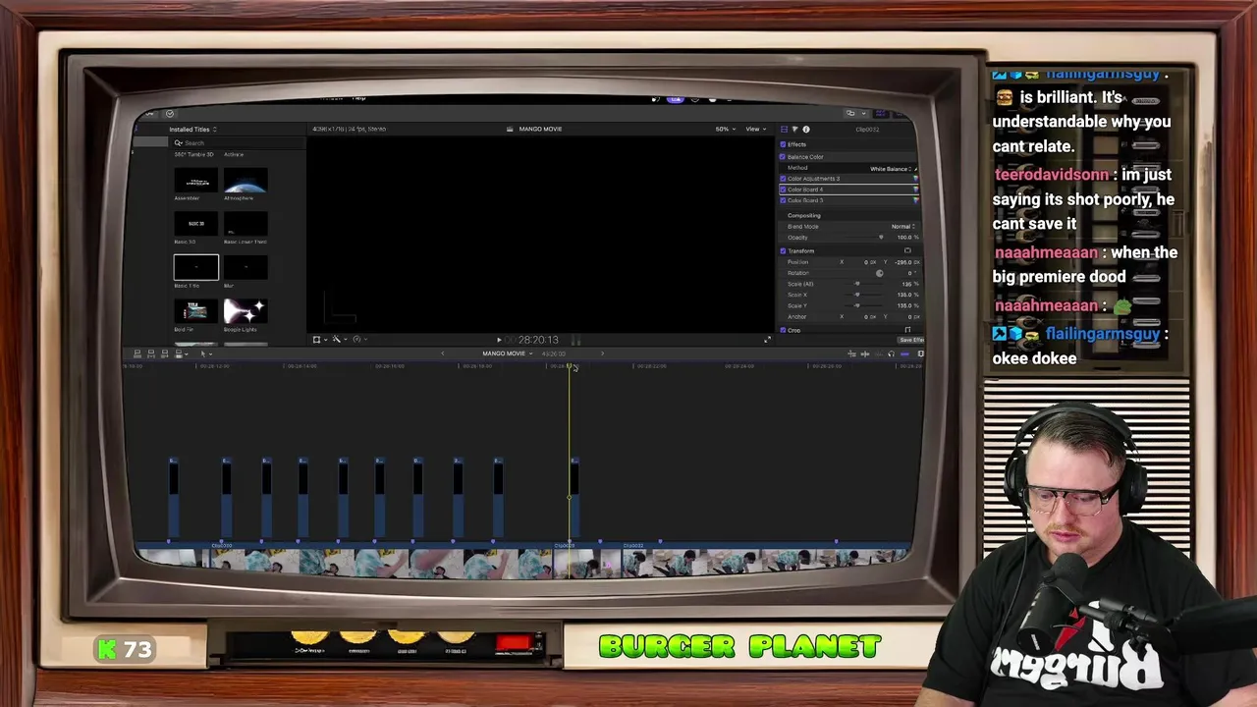
Task: Play the viewer with the play button
Action: coord(499,340)
